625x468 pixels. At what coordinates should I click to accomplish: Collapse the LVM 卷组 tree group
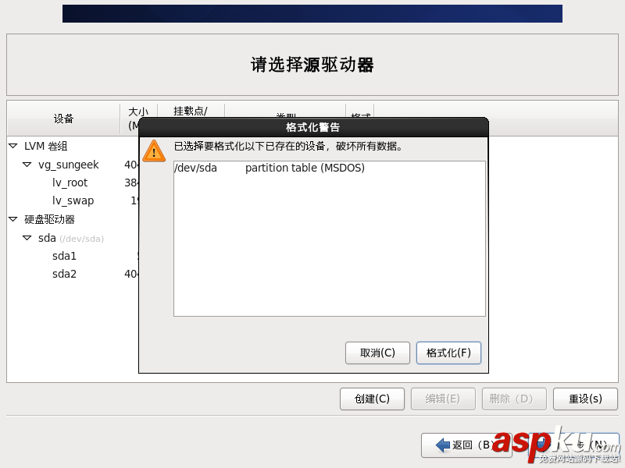point(12,145)
